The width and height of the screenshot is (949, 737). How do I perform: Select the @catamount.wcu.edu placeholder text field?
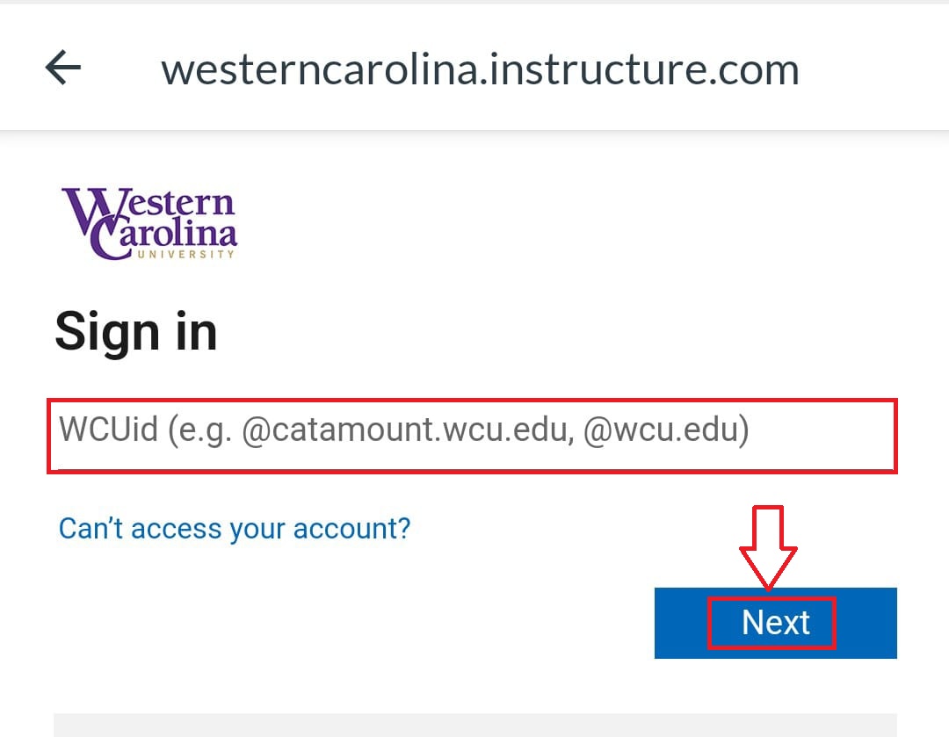click(x=472, y=436)
